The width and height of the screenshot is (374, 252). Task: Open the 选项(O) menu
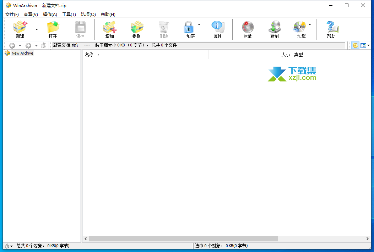tap(88, 15)
